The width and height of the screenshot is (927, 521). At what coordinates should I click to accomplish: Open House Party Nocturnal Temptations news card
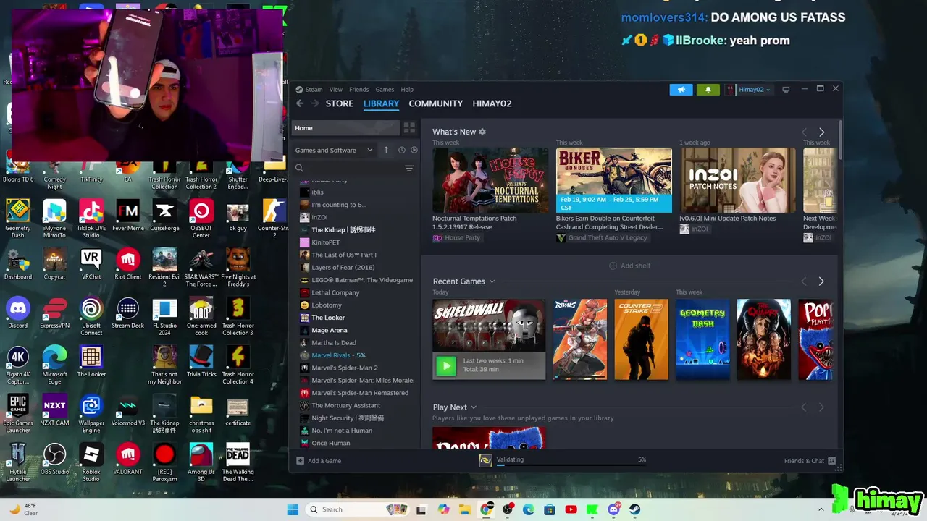click(490, 180)
